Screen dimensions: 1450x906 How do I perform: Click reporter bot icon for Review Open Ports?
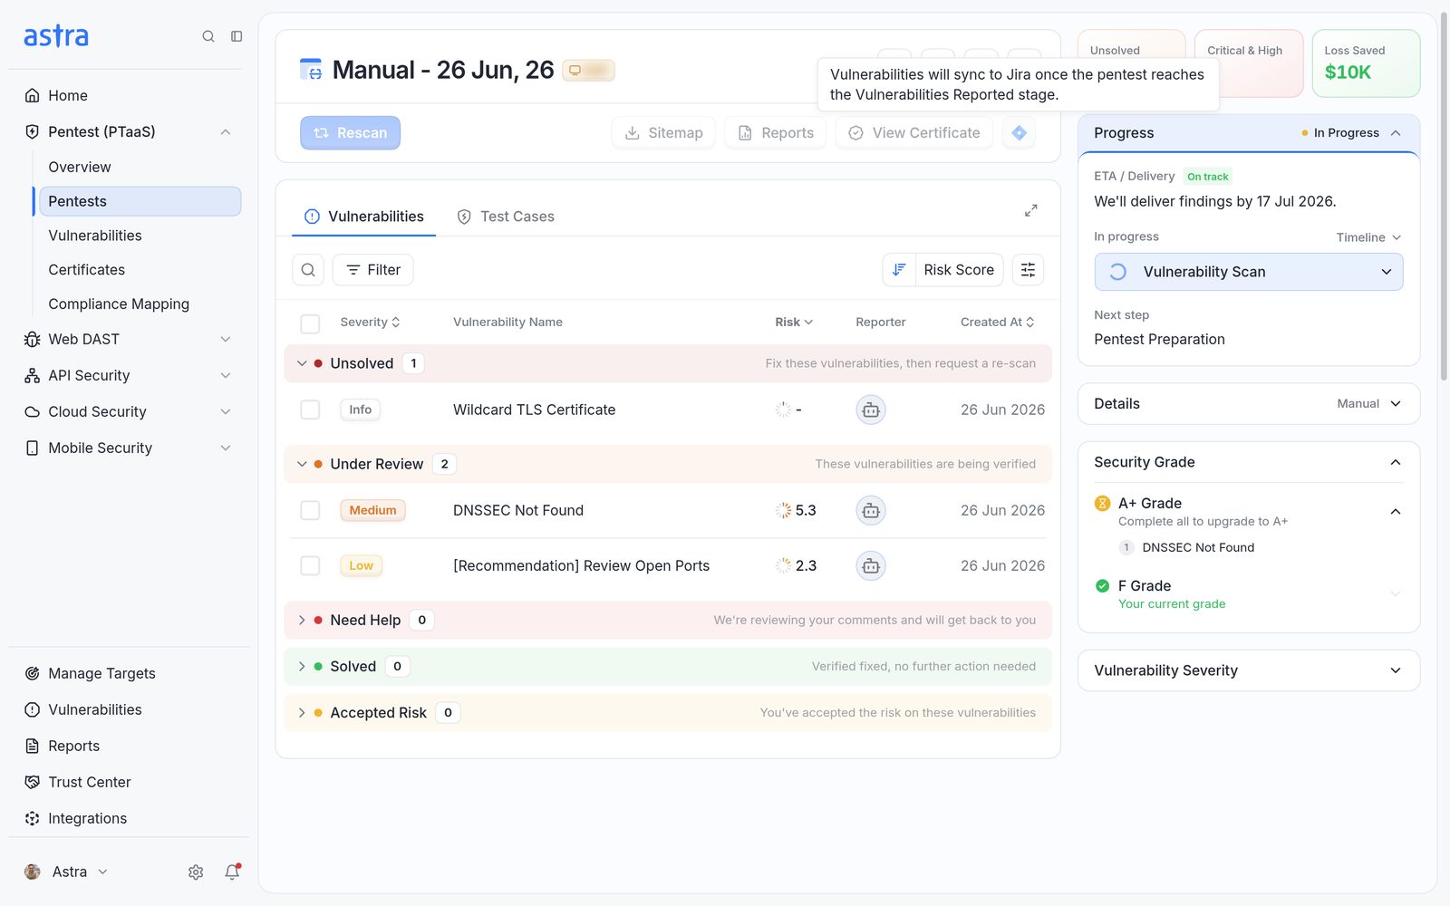871,565
